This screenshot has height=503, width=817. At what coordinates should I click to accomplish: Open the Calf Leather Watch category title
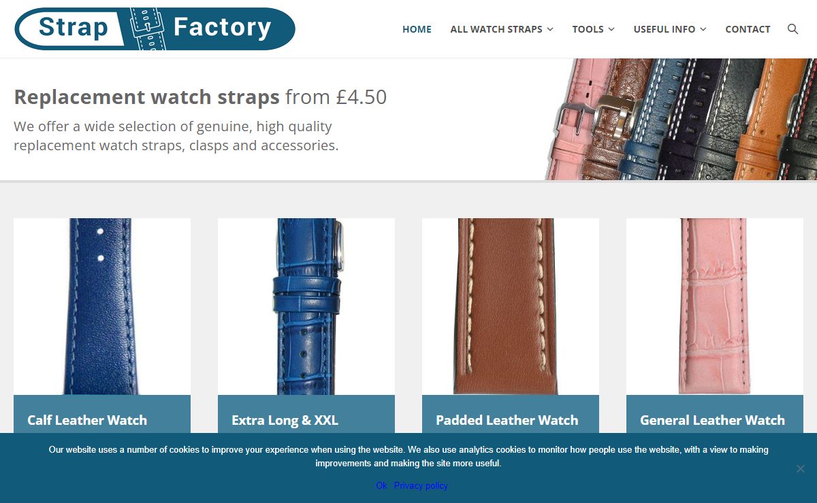[x=87, y=420]
